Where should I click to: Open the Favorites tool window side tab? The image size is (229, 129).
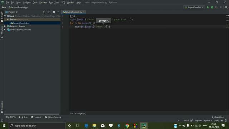coord(2,107)
